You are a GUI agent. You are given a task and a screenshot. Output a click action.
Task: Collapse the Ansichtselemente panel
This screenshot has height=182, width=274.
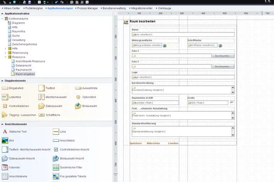[x=2, y=124]
